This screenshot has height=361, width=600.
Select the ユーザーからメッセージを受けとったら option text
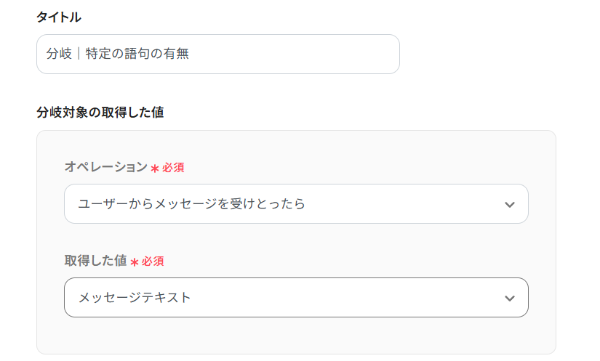[x=191, y=204]
